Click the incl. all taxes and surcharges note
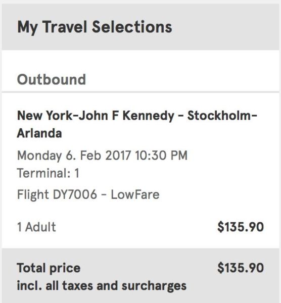 tap(102, 286)
